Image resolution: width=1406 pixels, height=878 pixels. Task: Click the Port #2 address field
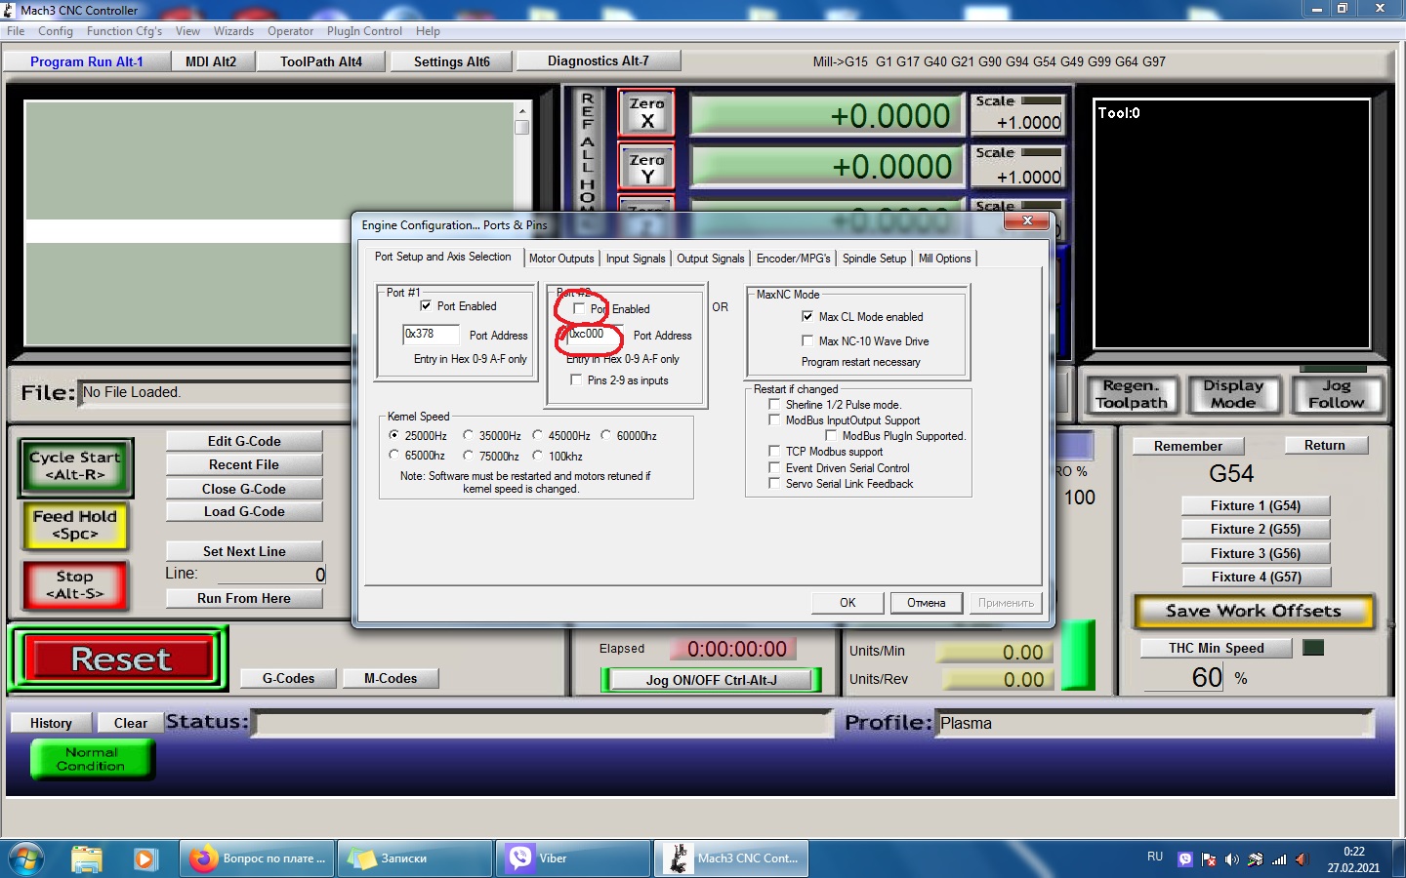tap(595, 334)
